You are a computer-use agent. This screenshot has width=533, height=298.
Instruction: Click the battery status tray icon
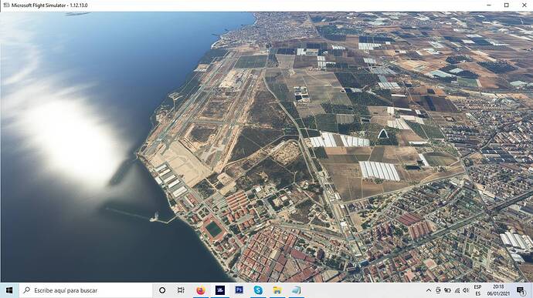[447, 290]
